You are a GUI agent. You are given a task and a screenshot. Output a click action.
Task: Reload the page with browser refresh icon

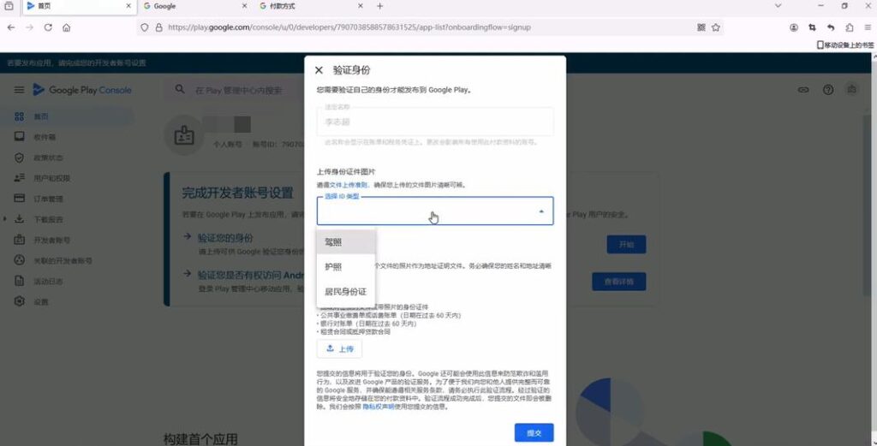pyautogui.click(x=48, y=27)
